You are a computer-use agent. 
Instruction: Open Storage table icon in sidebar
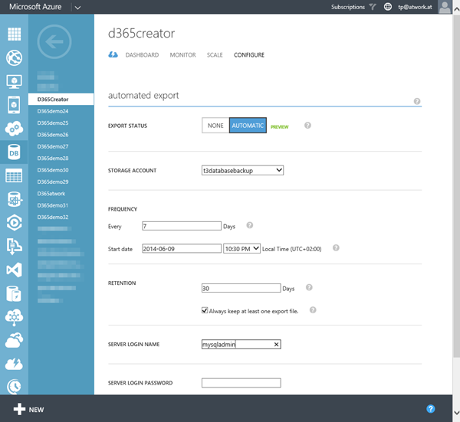[14, 175]
